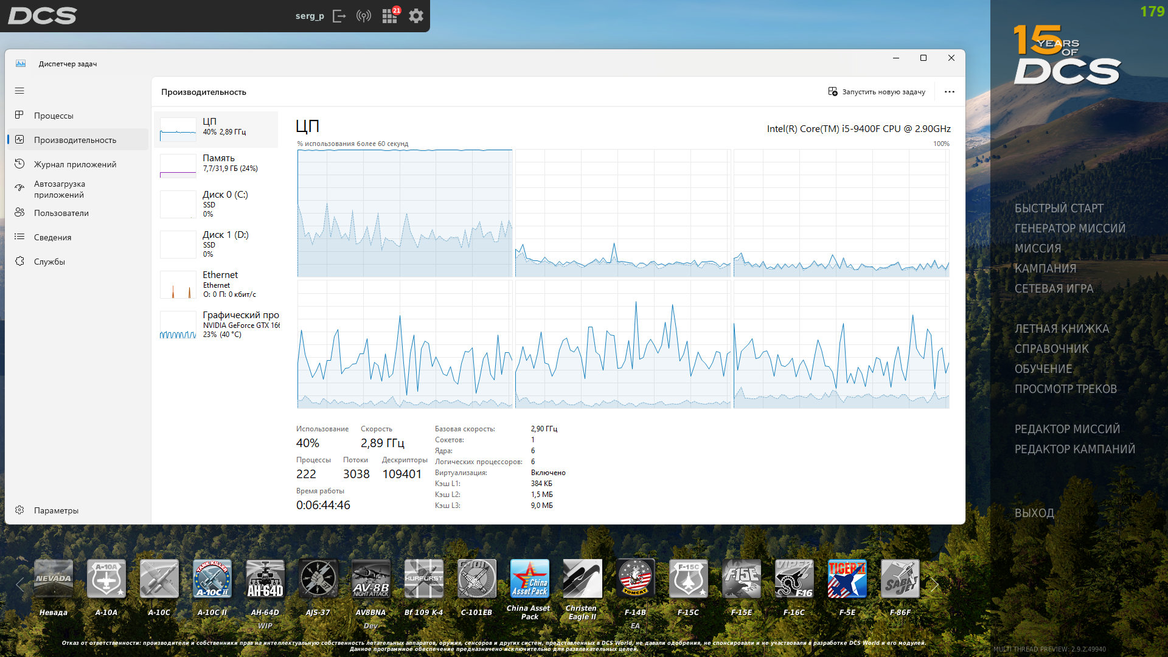Select the ЦП (CPU) performance item
The height and width of the screenshot is (657, 1168).
pyautogui.click(x=217, y=129)
